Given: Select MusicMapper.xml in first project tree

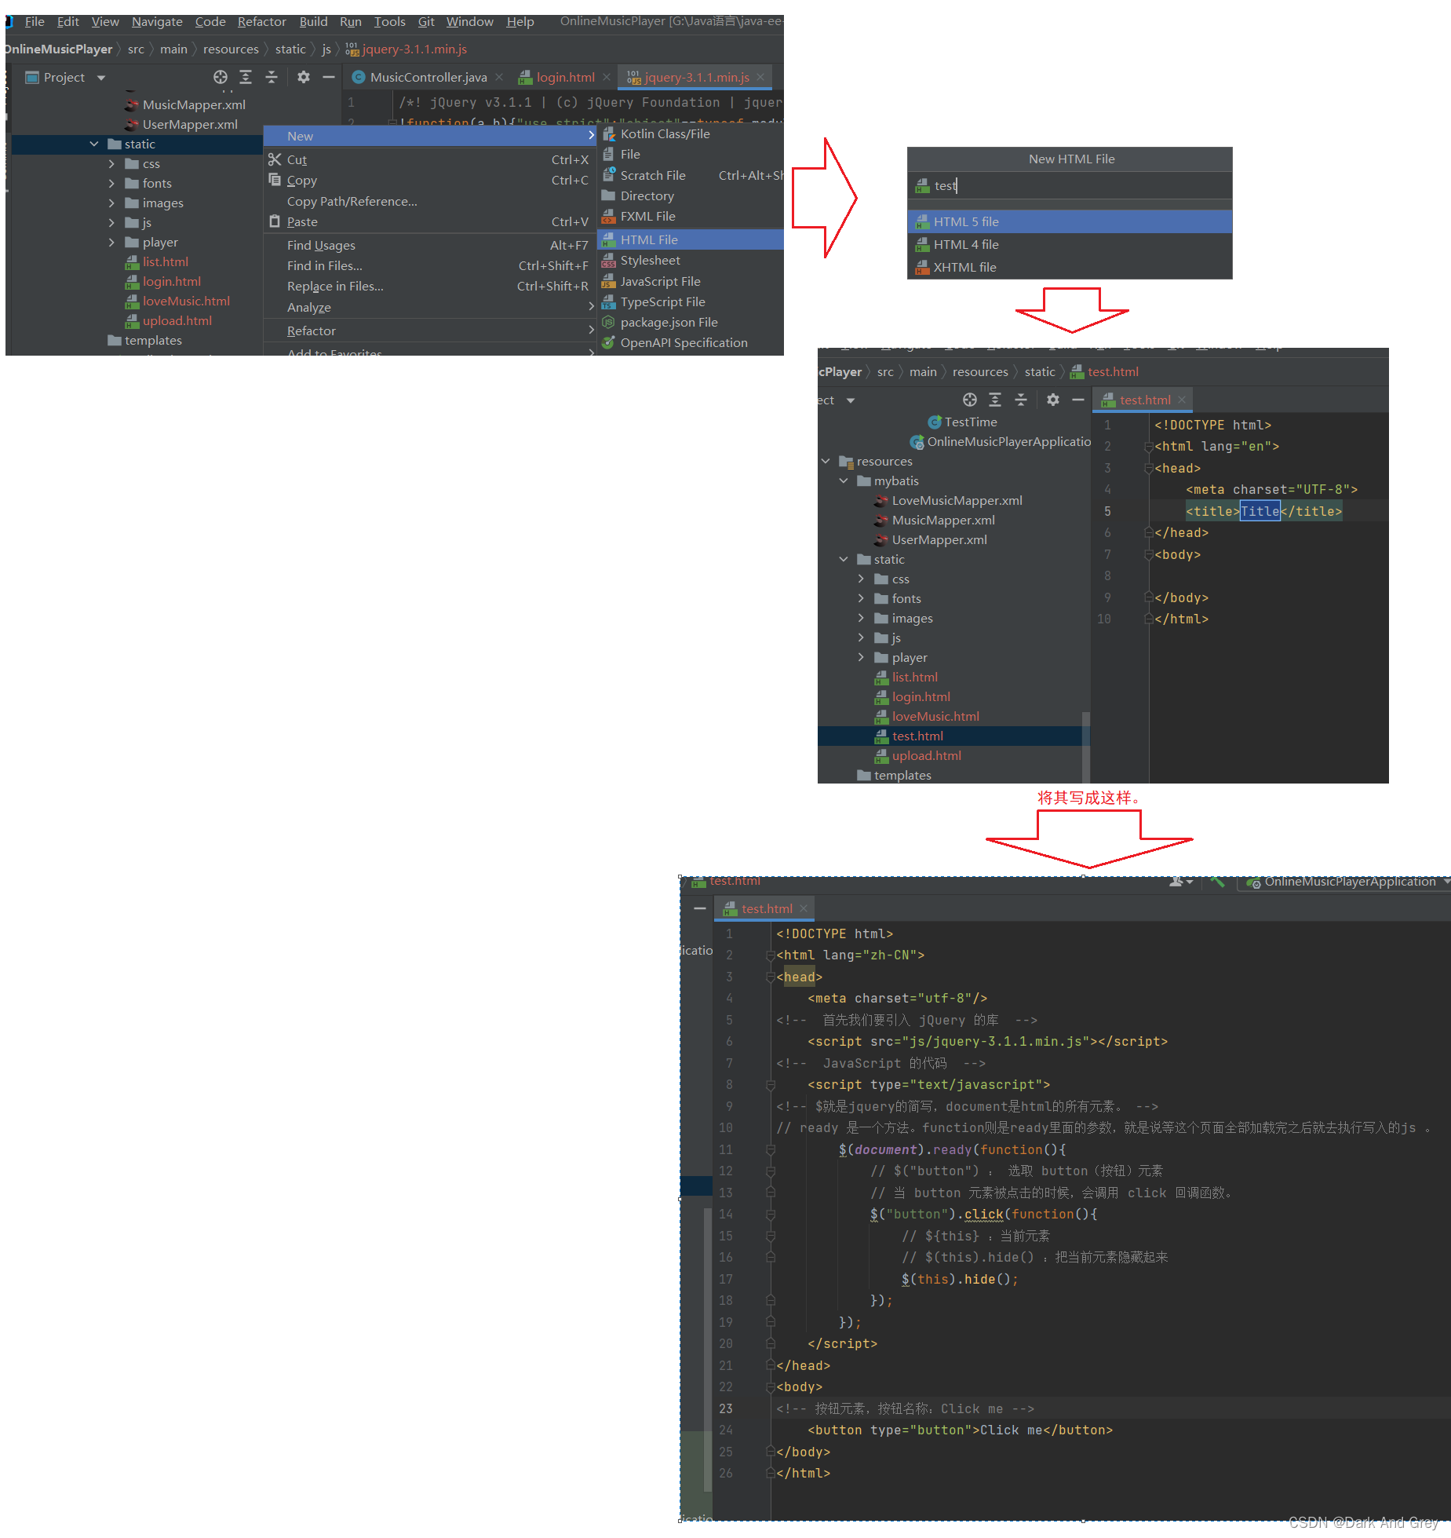Looking at the screenshot, I should (x=194, y=104).
